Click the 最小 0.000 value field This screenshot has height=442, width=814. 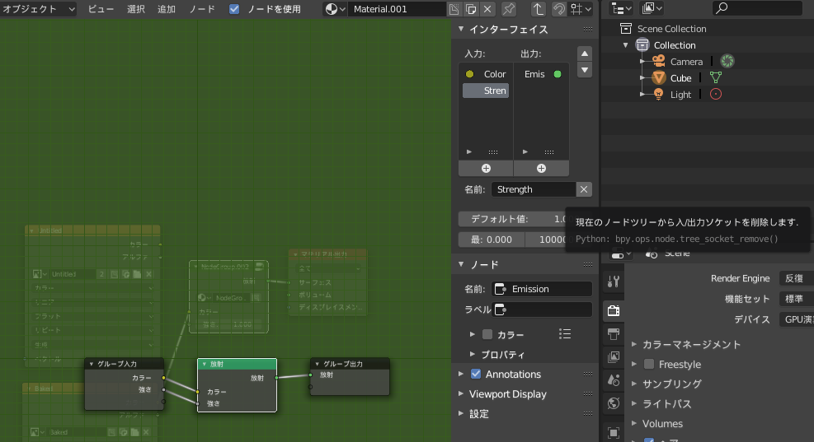492,240
